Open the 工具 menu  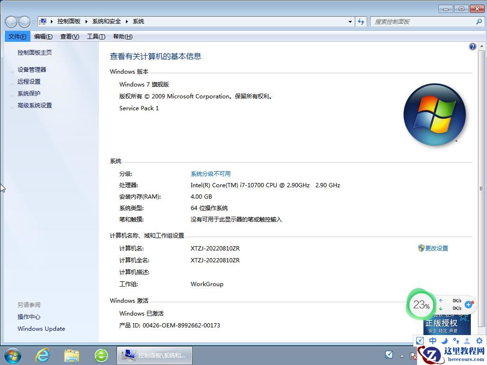[x=96, y=36]
